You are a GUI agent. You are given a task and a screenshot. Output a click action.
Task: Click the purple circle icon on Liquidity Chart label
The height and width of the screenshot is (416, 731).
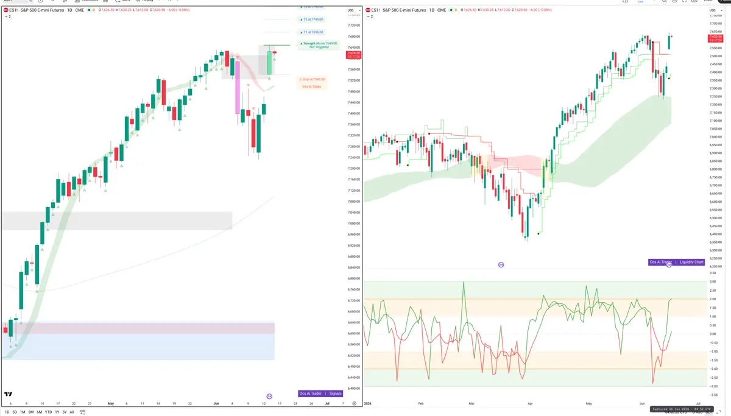pos(669,265)
